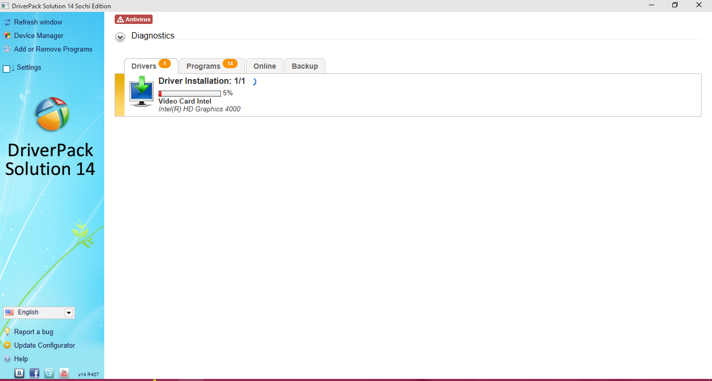
Task: Click the DriverPack Solution logo orb
Action: pyautogui.click(x=52, y=114)
